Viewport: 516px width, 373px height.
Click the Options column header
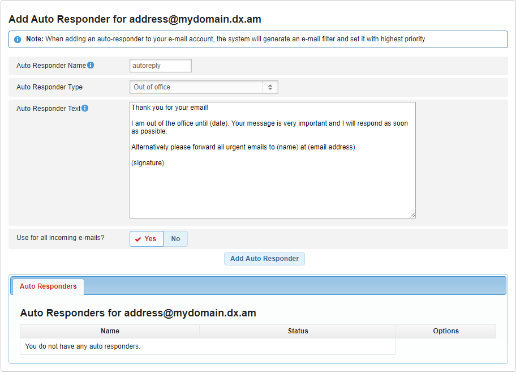pyautogui.click(x=446, y=331)
